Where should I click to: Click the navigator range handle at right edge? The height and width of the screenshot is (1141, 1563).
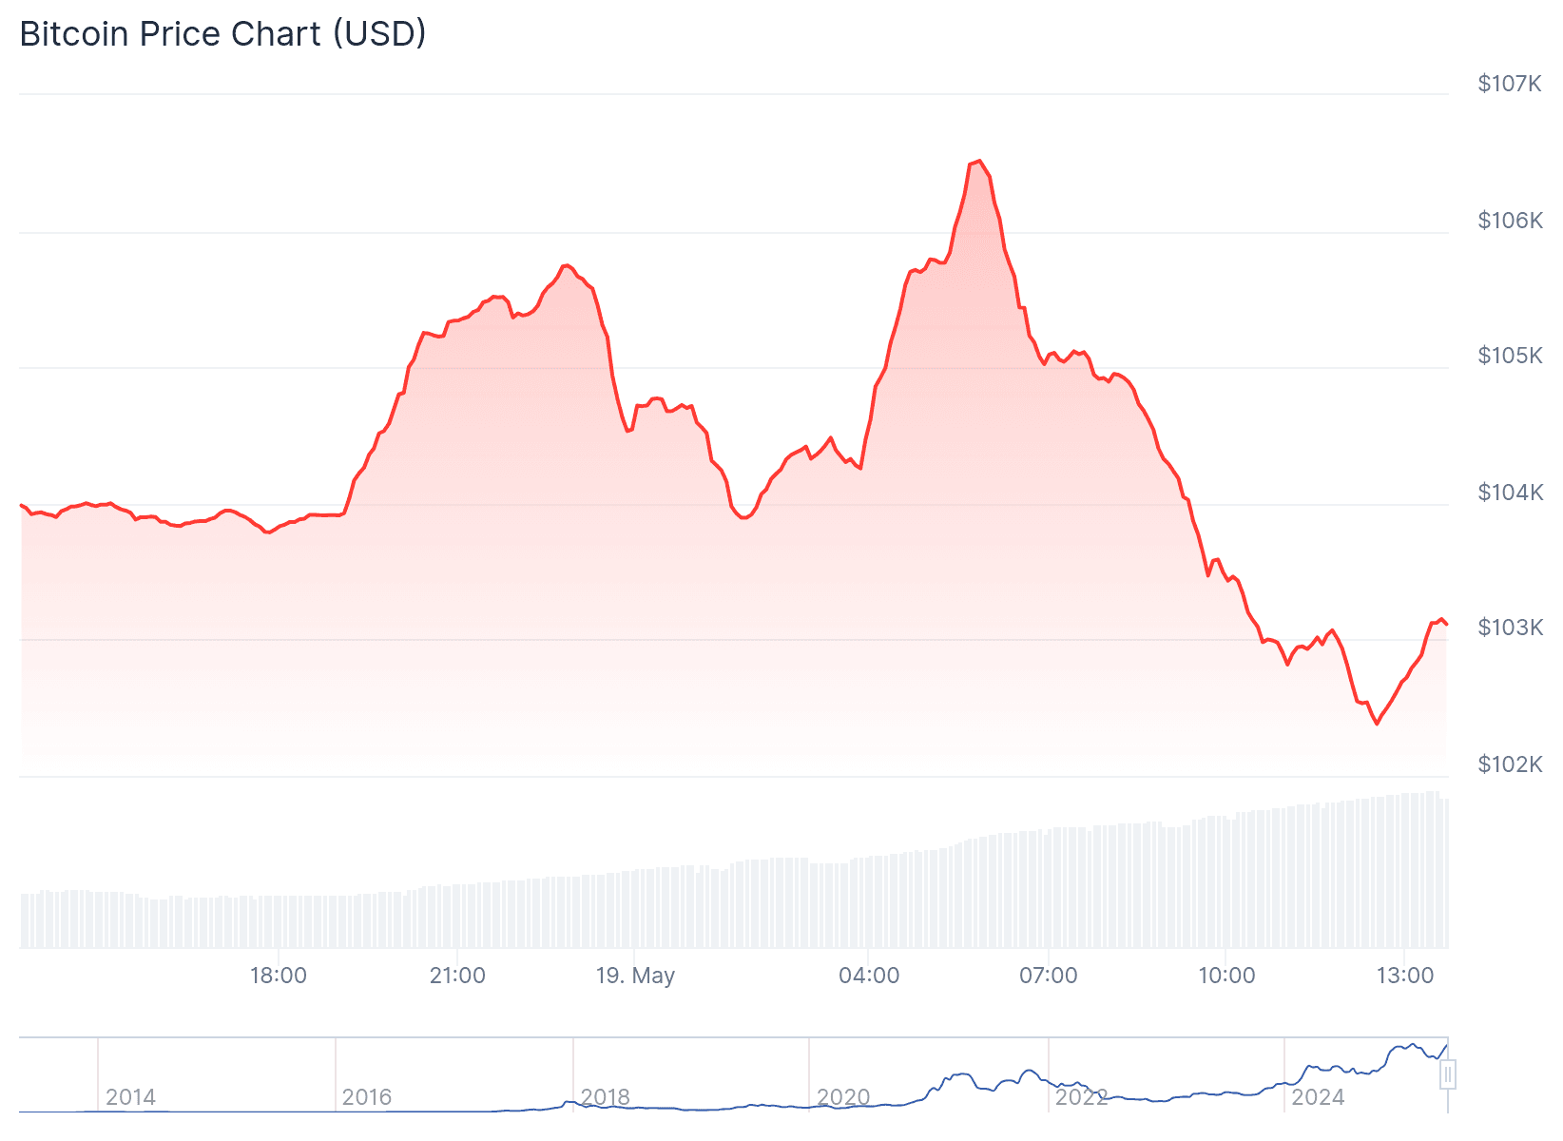tap(1447, 1075)
